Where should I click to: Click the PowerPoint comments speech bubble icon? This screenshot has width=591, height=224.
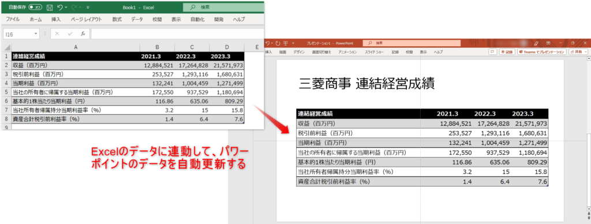pyautogui.click(x=492, y=52)
